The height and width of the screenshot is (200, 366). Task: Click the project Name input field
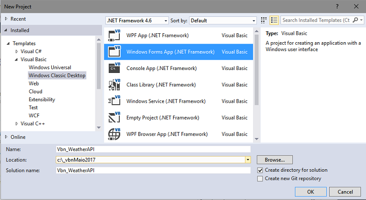(x=153, y=149)
